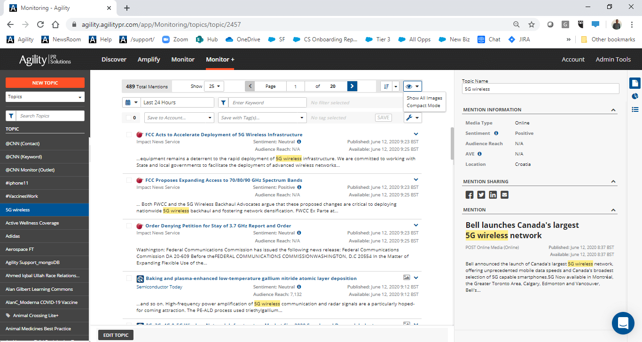Click the Search Topics field
This screenshot has height=342, width=642.
click(51, 116)
